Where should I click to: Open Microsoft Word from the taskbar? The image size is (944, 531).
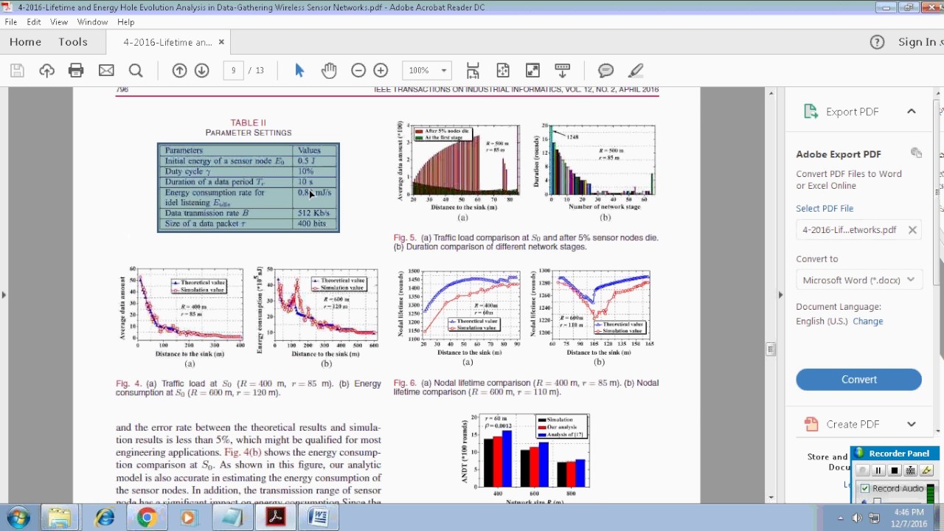pyautogui.click(x=318, y=518)
